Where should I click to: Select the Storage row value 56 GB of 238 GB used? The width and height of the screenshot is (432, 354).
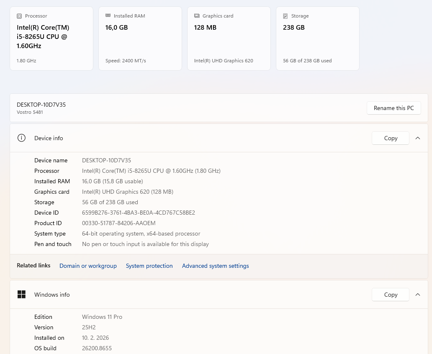[x=110, y=202]
